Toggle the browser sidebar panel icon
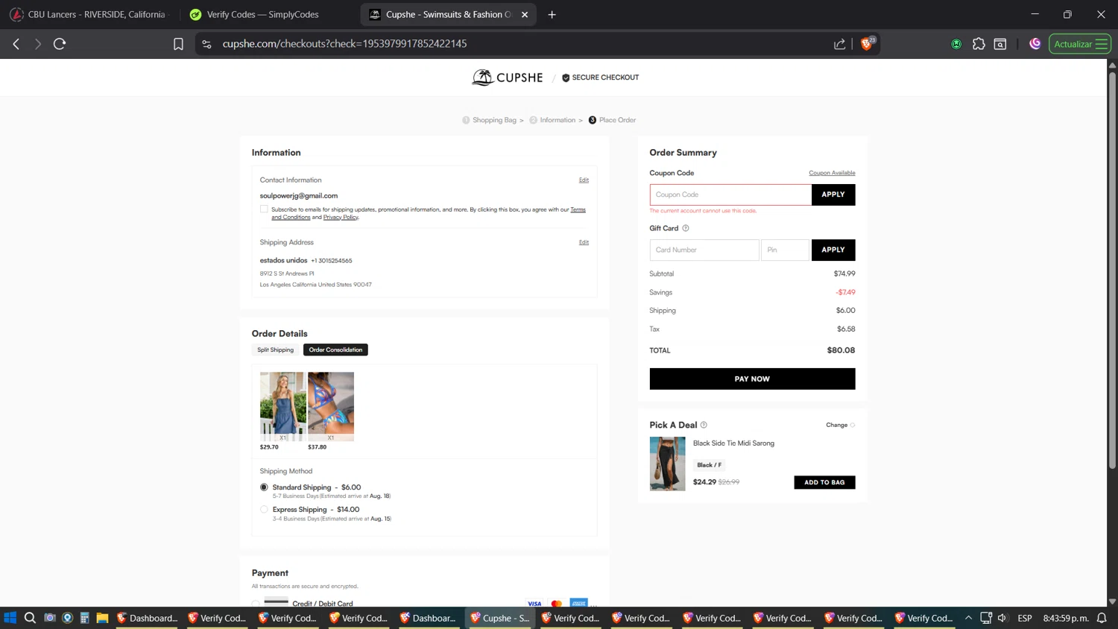 (x=1000, y=44)
